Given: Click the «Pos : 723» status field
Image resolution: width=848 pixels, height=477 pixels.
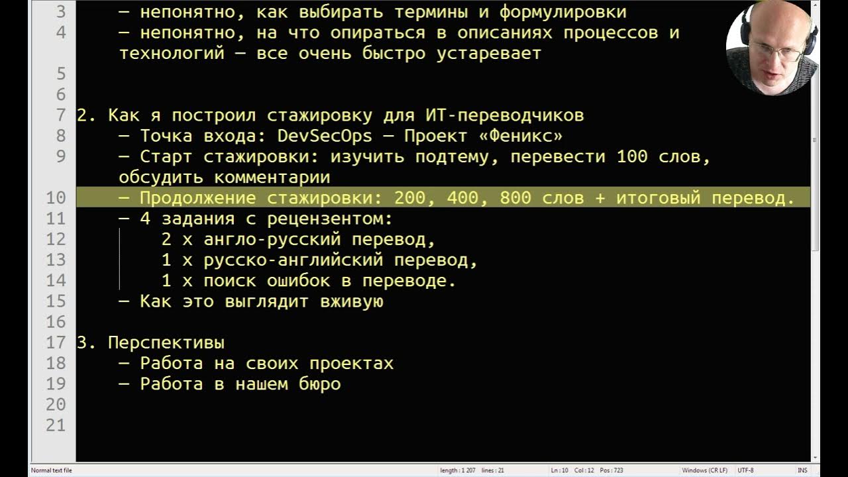Looking at the screenshot, I should (x=611, y=470).
